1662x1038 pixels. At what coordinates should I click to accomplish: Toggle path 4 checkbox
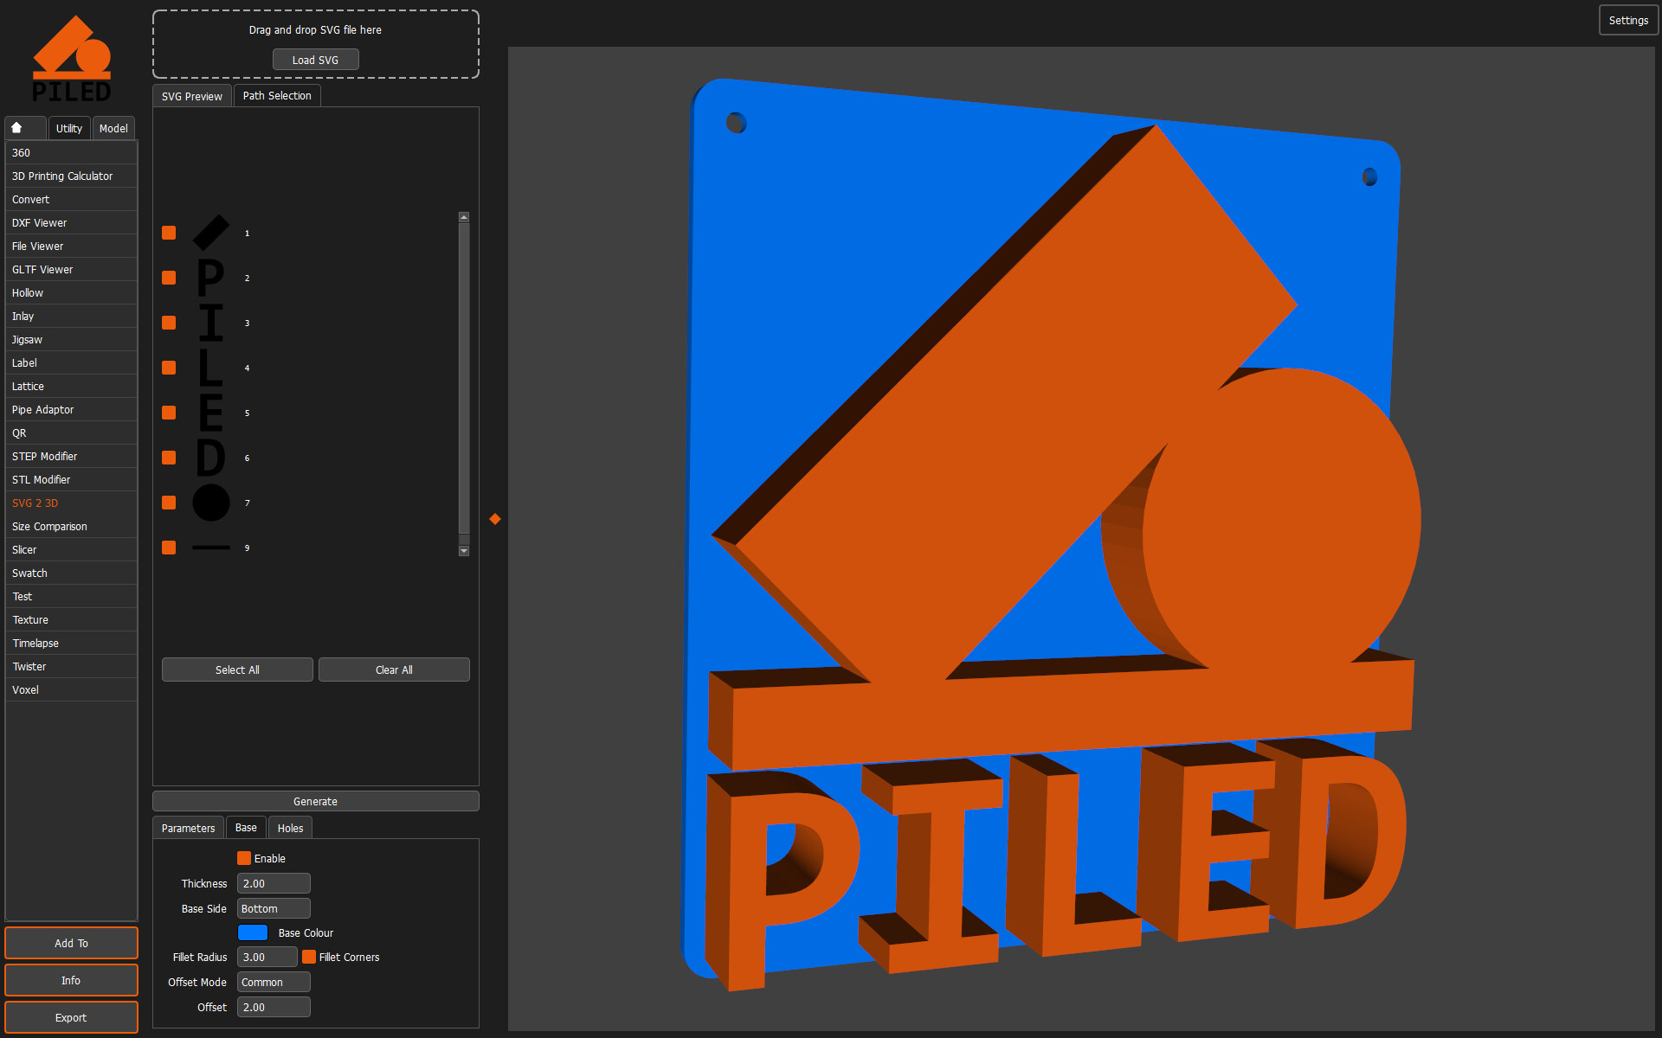[x=169, y=368]
